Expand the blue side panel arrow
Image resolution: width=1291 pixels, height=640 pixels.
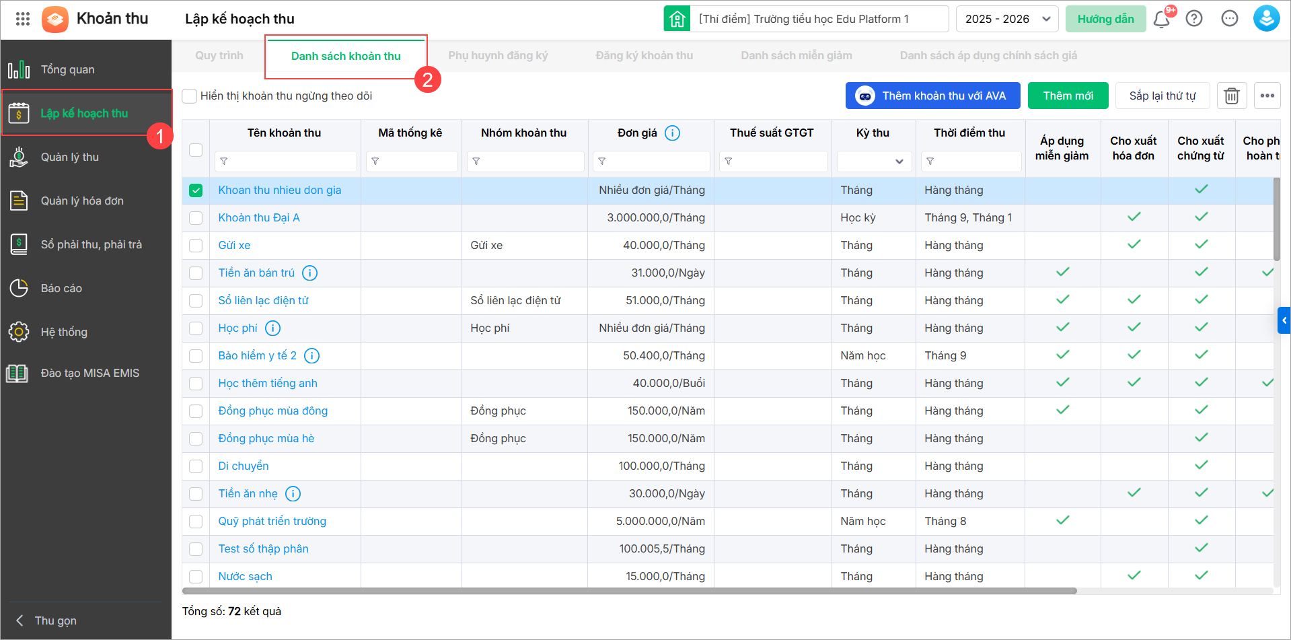pyautogui.click(x=1284, y=320)
